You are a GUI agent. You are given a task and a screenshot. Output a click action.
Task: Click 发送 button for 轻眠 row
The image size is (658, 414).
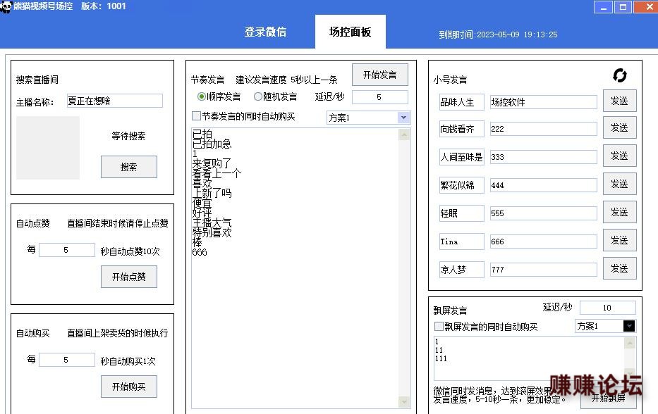(x=619, y=212)
